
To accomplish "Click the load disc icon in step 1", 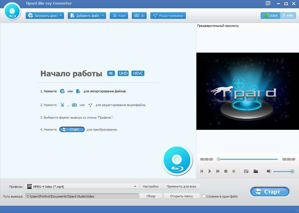I will [x=62, y=91].
